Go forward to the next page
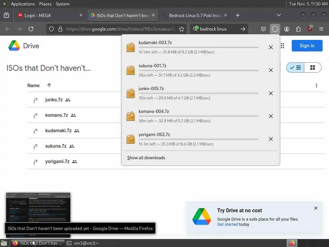Screen dimensions: 329x247 pos(19,29)
